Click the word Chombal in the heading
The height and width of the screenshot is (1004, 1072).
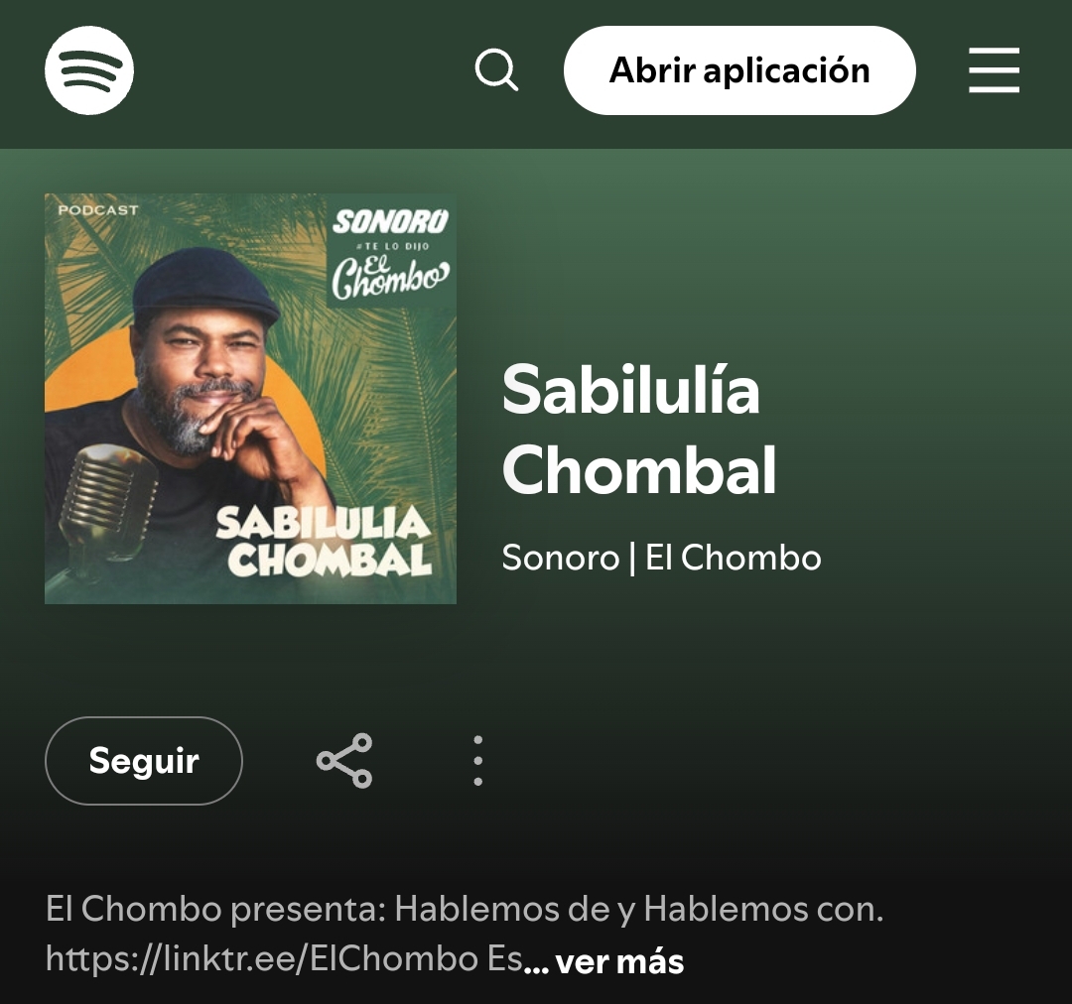point(639,470)
